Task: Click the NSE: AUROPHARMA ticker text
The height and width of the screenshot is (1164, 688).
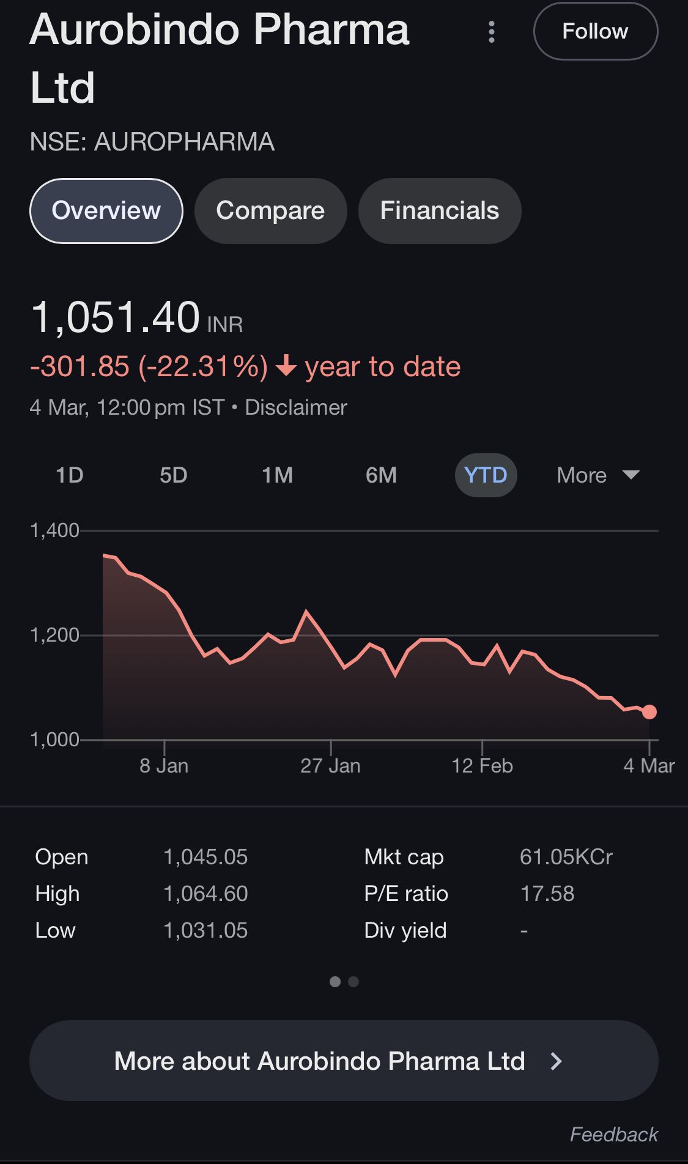Action: (x=152, y=142)
